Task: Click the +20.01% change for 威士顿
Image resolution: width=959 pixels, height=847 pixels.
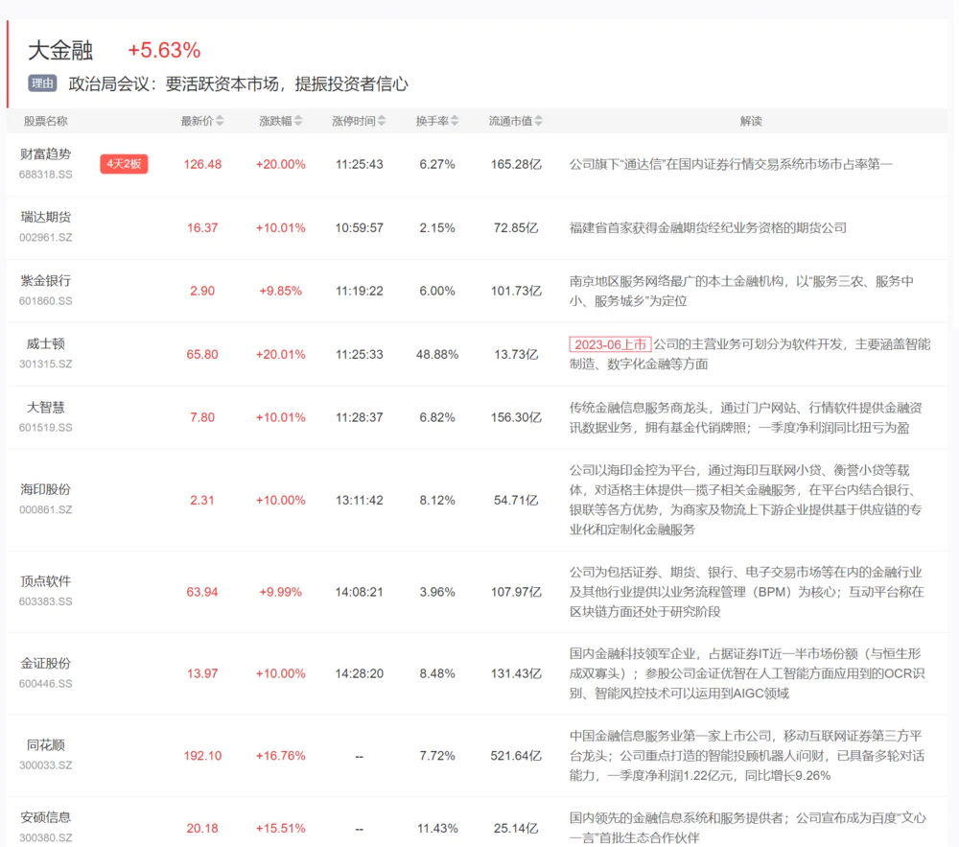Action: (x=281, y=354)
